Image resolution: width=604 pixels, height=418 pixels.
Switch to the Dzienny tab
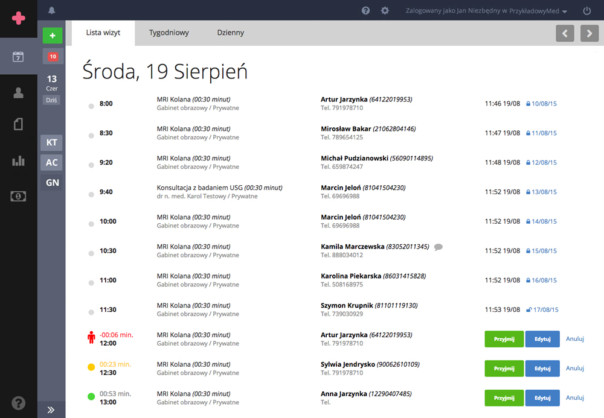231,33
